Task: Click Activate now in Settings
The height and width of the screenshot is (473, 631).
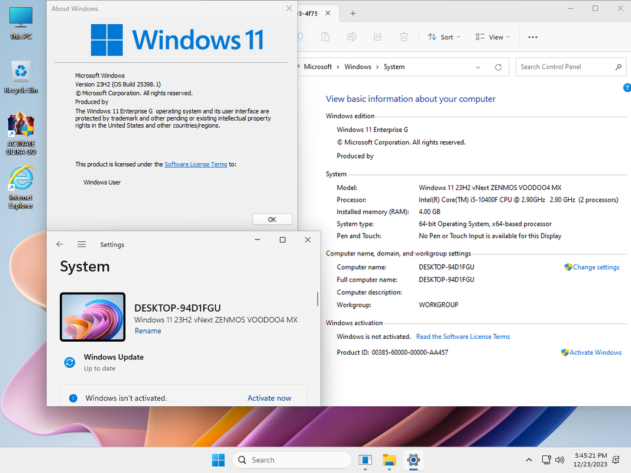Action: [269, 398]
